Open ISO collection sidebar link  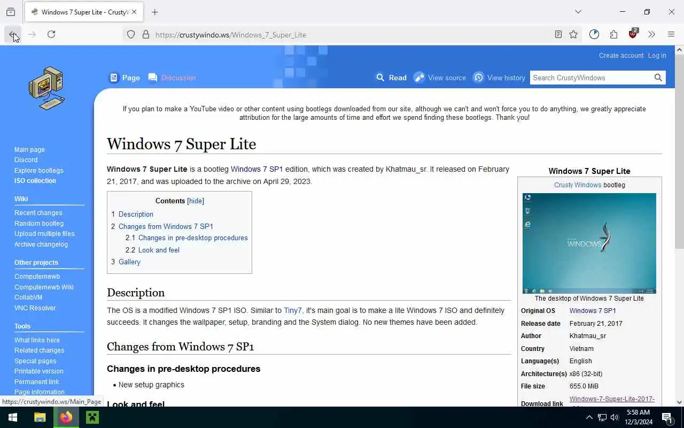point(35,181)
